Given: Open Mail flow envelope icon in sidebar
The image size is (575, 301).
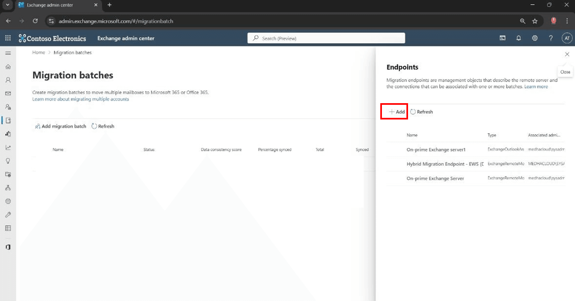Looking at the screenshot, I should [8, 93].
